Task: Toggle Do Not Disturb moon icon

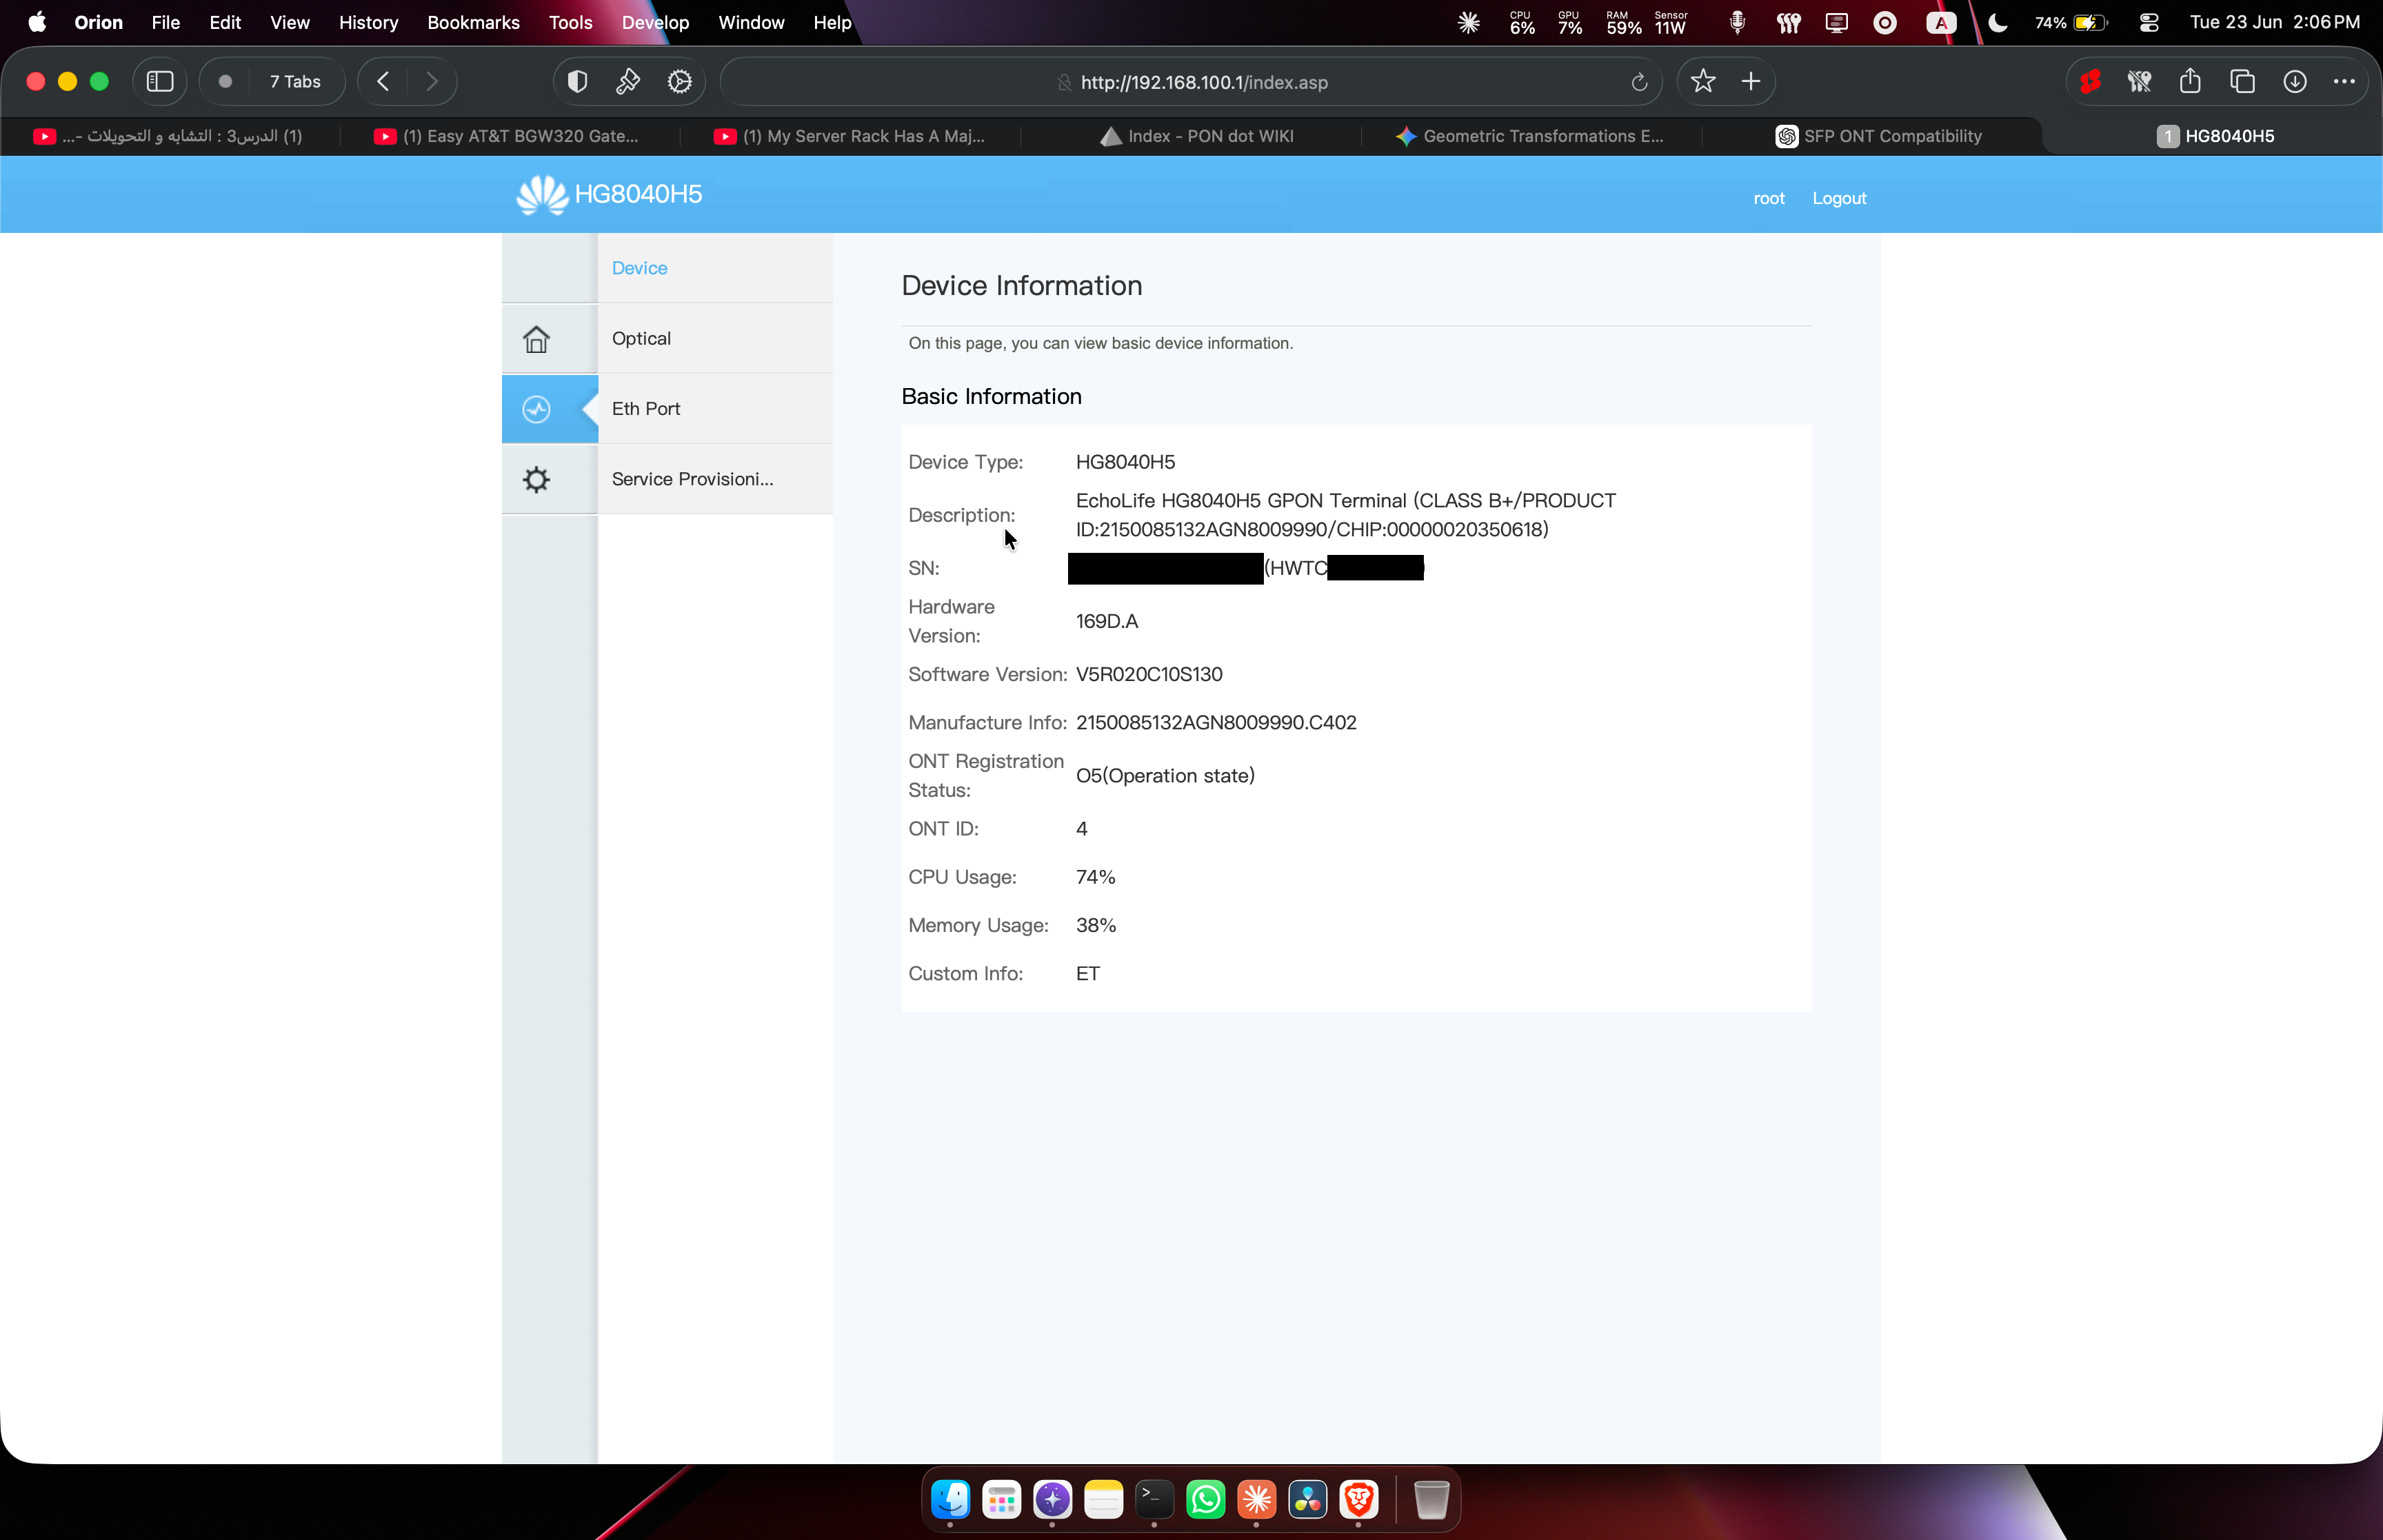Action: [x=1998, y=23]
